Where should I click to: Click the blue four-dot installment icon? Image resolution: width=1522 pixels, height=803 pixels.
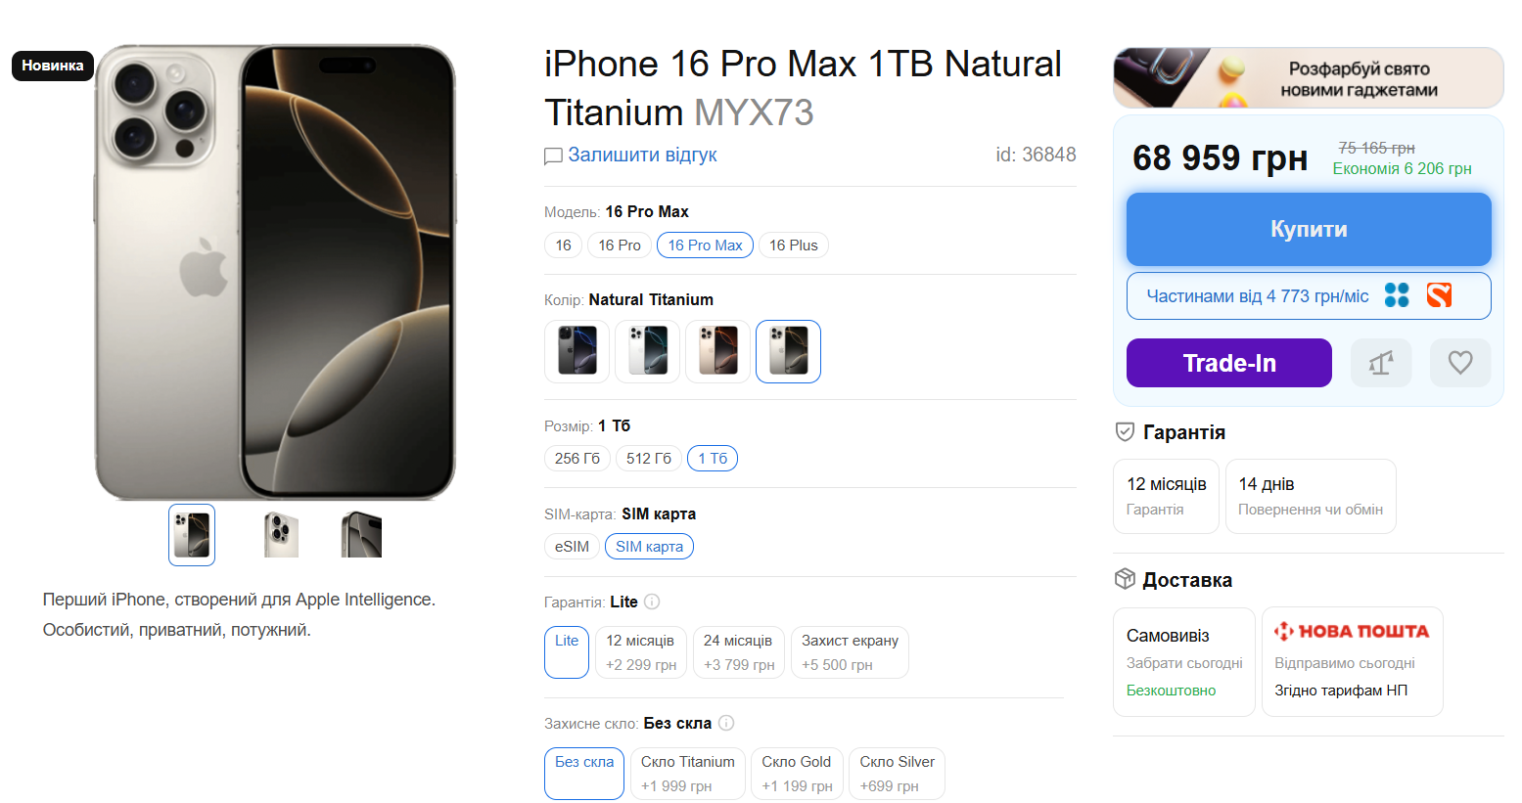1397,295
